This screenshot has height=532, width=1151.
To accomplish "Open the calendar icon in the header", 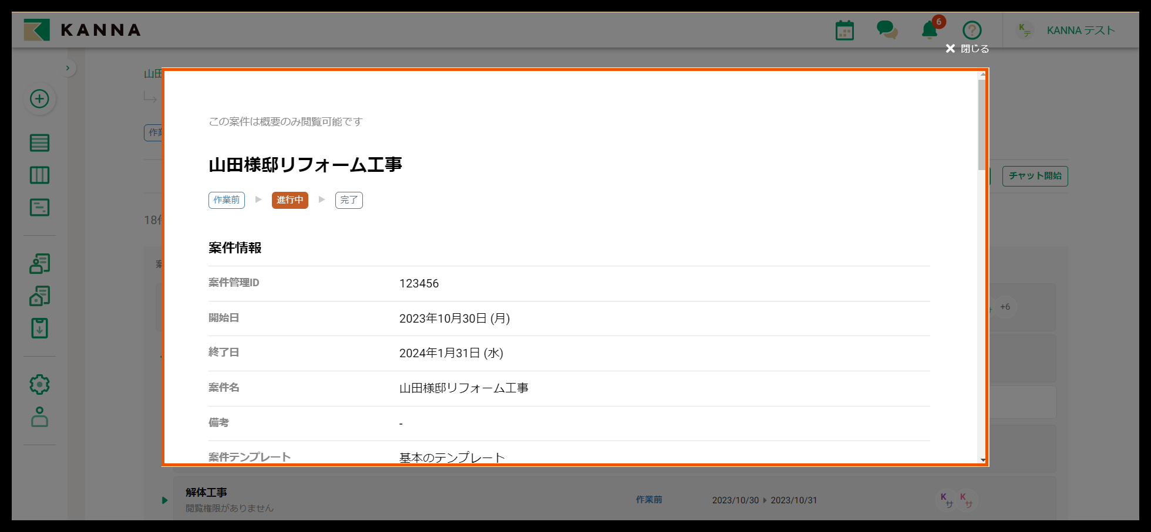I will point(844,30).
